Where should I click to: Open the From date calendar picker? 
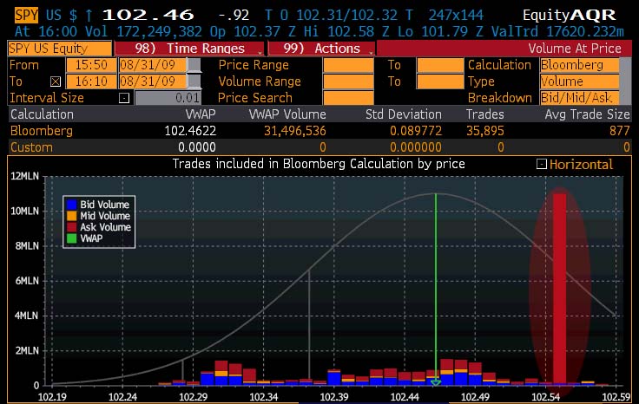coord(194,65)
